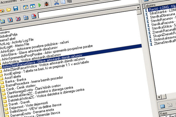Open file with yellow folder icon

point(9,9)
